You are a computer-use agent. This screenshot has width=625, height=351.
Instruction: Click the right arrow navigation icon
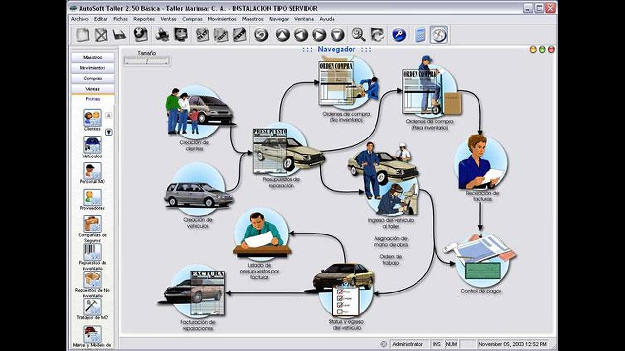(x=319, y=35)
